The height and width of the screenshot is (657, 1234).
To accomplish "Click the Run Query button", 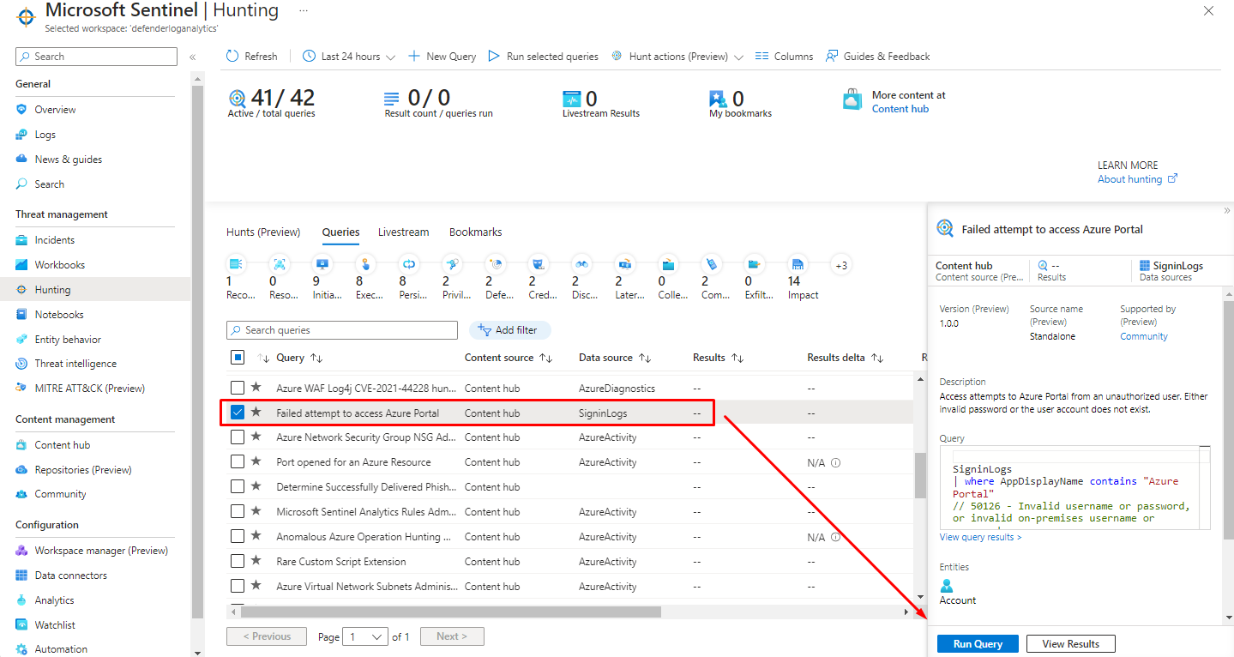I will [x=977, y=644].
